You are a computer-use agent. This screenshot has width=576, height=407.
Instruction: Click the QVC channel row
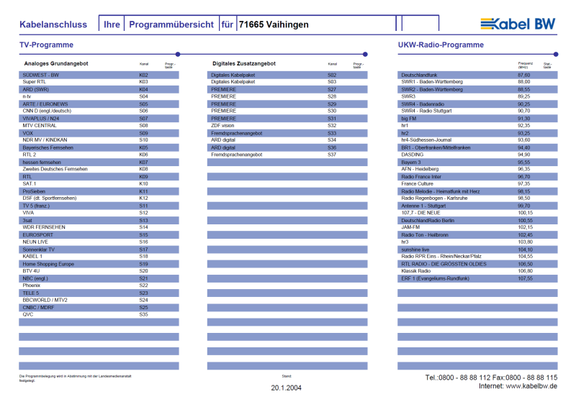click(x=99, y=314)
